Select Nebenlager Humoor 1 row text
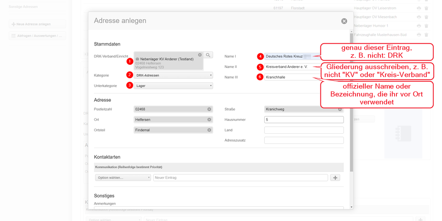Screen dimensions: 442x221 (371, 26)
